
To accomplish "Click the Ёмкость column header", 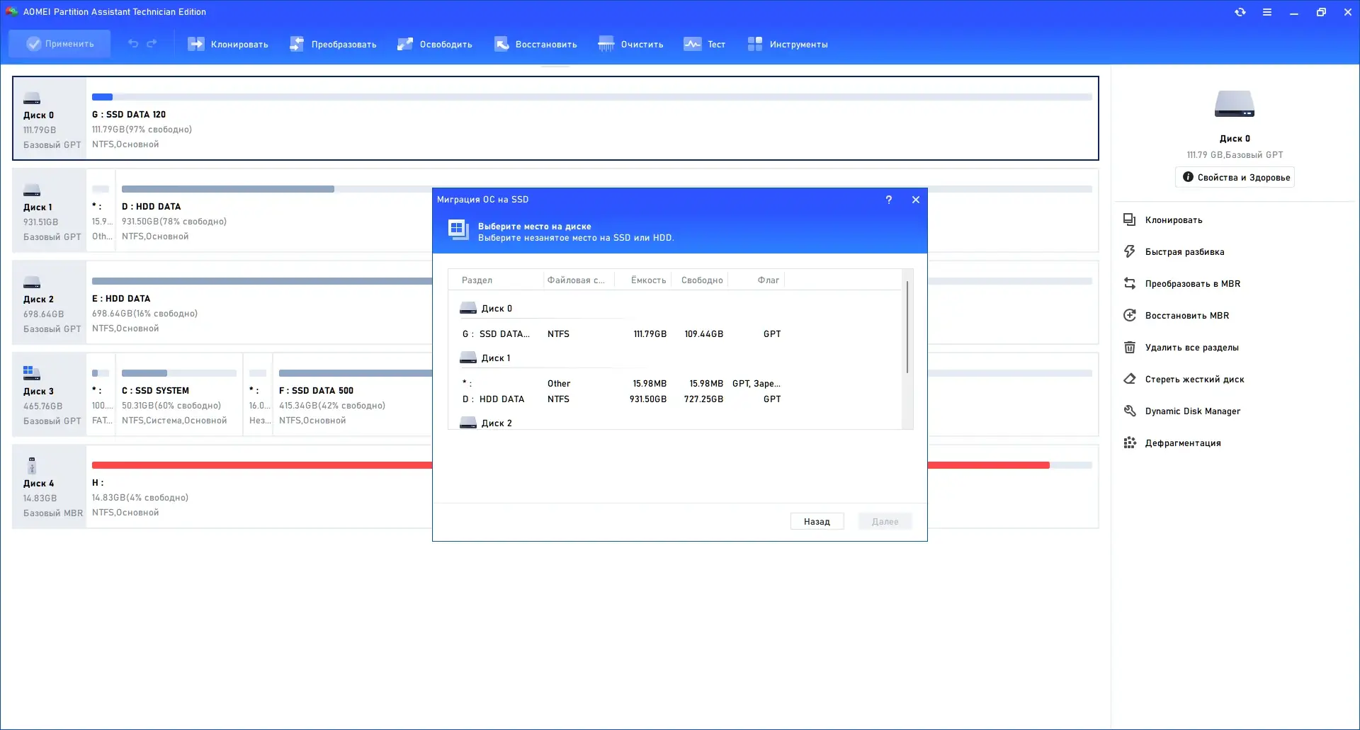I will point(642,280).
